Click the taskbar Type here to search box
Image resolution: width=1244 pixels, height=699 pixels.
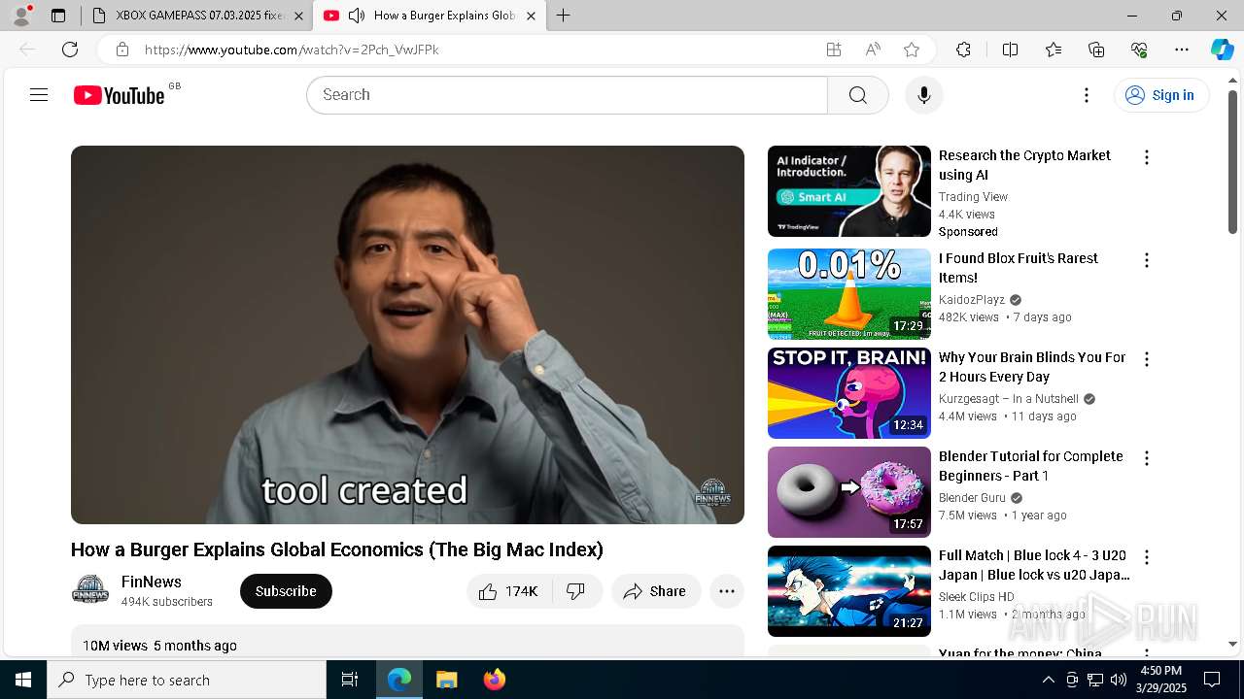[187, 680]
